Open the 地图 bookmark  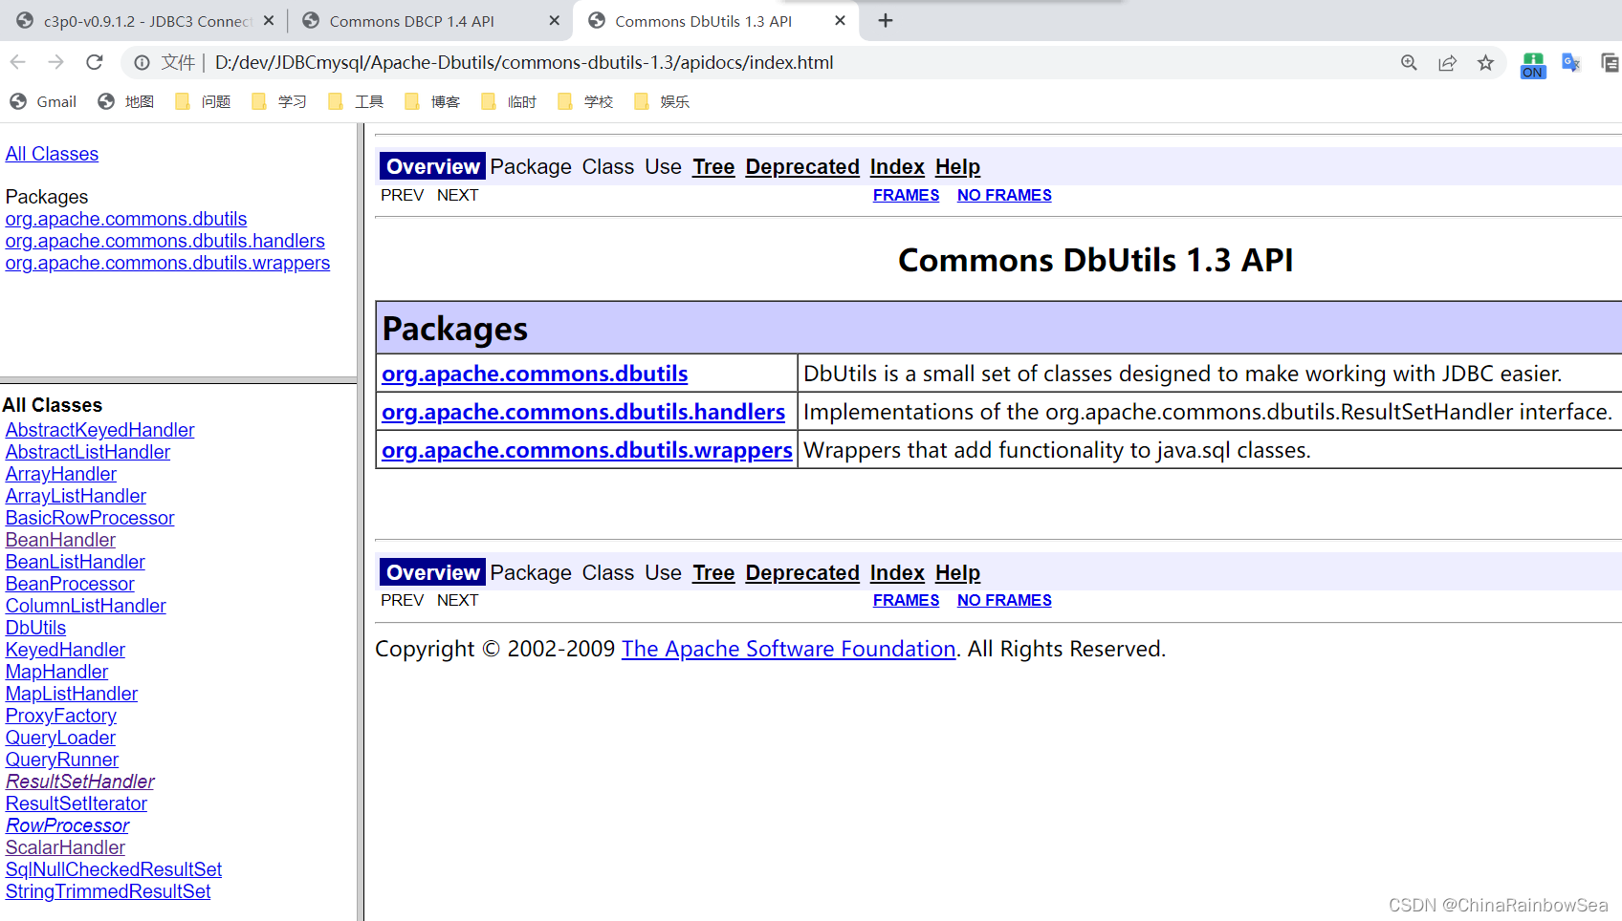[x=125, y=101]
